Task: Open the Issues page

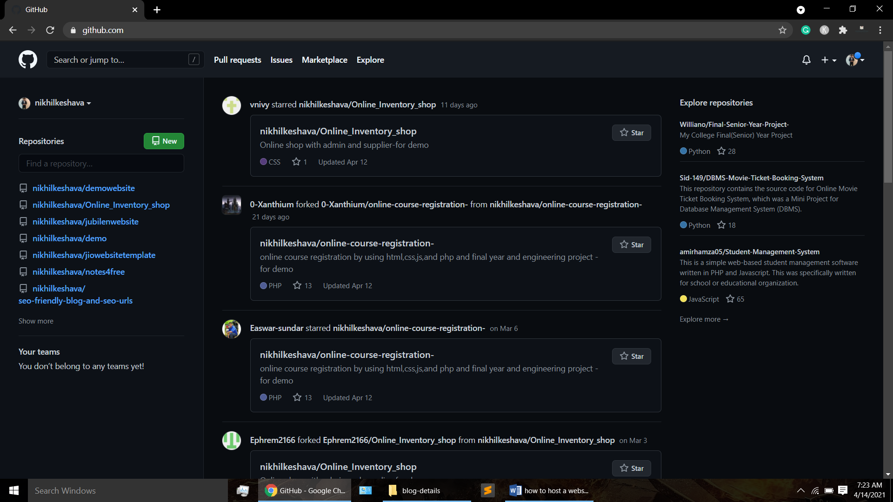Action: click(x=281, y=60)
